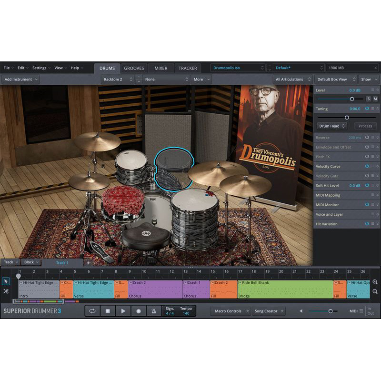This screenshot has height=381, width=381.
Task: Stop playback in the transport
Action: (108, 311)
